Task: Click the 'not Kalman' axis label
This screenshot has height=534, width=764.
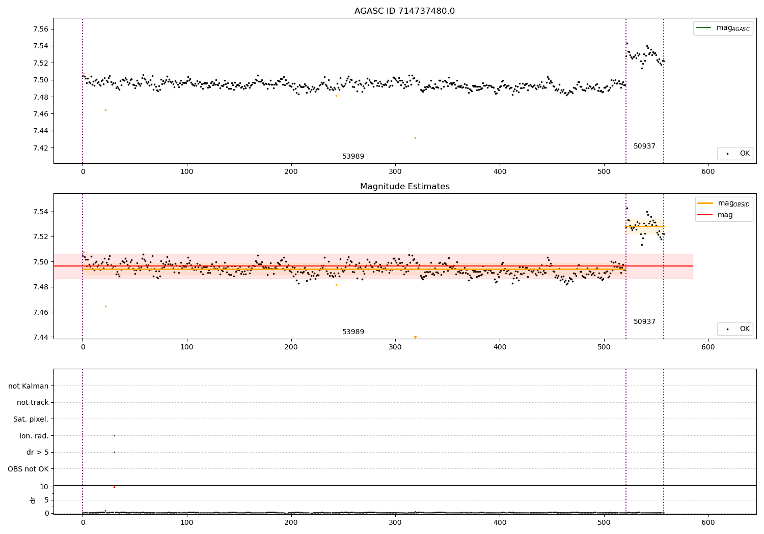Action: pos(29,386)
